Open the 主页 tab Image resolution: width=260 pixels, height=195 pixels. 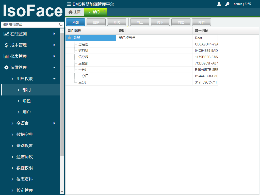pyautogui.click(x=74, y=12)
